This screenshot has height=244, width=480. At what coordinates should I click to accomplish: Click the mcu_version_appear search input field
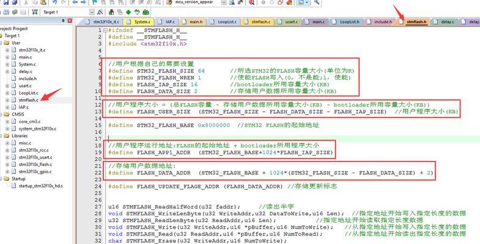(x=198, y=2)
